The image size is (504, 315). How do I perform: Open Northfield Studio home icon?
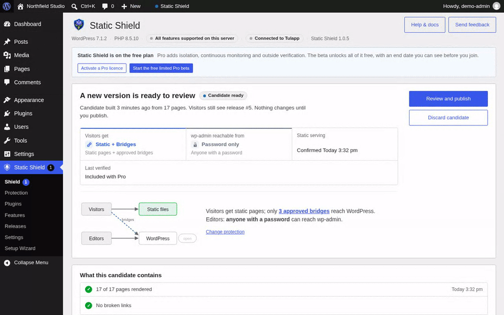pos(20,6)
